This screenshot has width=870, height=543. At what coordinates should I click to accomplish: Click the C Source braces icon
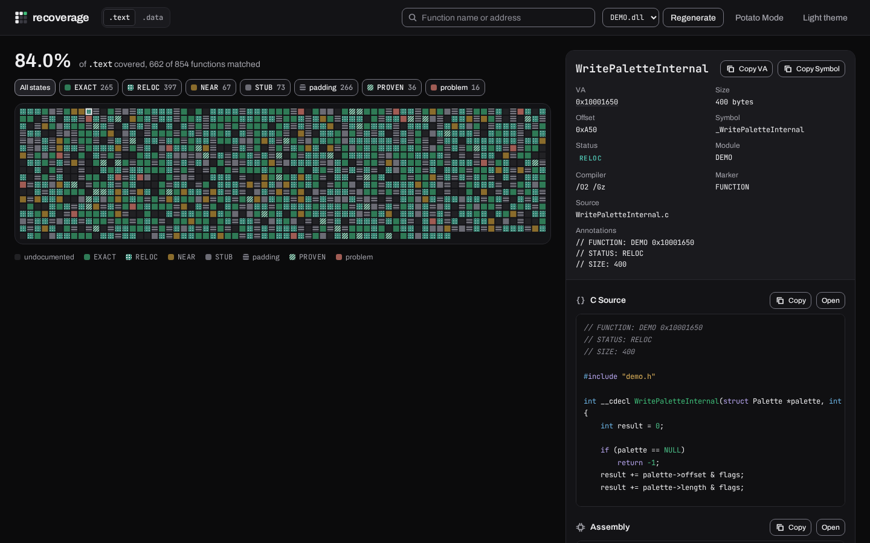click(x=581, y=300)
